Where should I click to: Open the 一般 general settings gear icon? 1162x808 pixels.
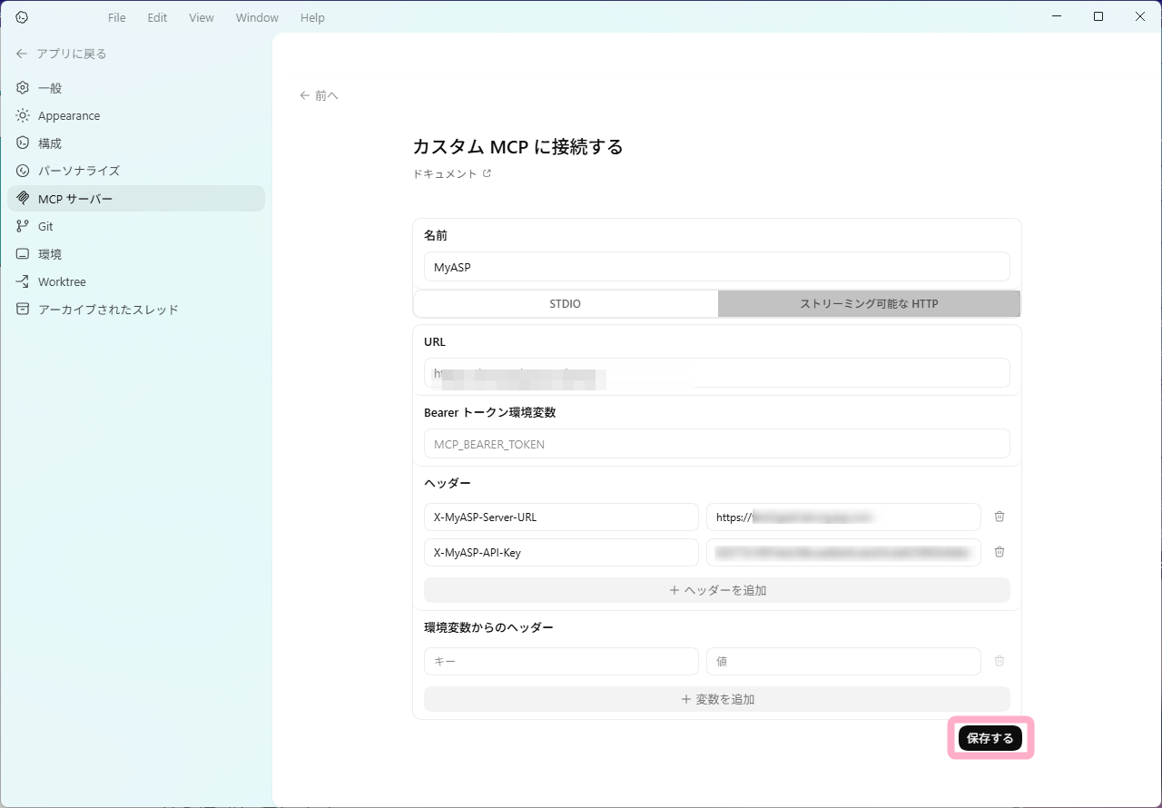23,88
